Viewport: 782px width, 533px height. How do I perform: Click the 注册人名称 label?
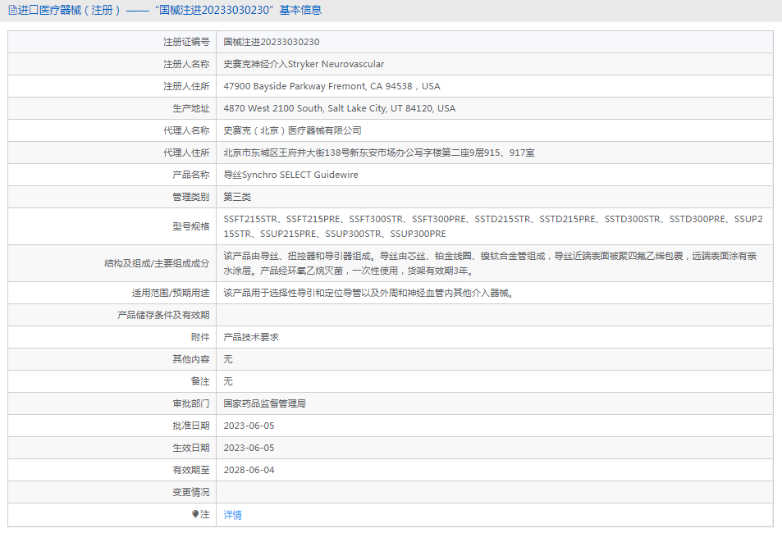[186, 64]
